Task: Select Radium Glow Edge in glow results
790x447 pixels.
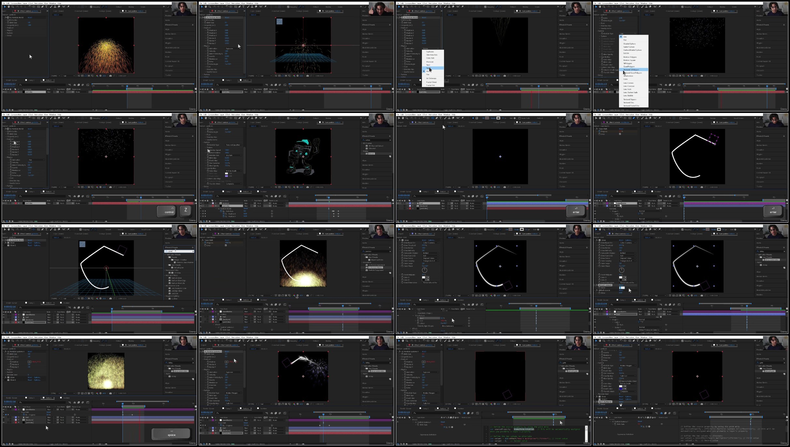Action: point(179,281)
